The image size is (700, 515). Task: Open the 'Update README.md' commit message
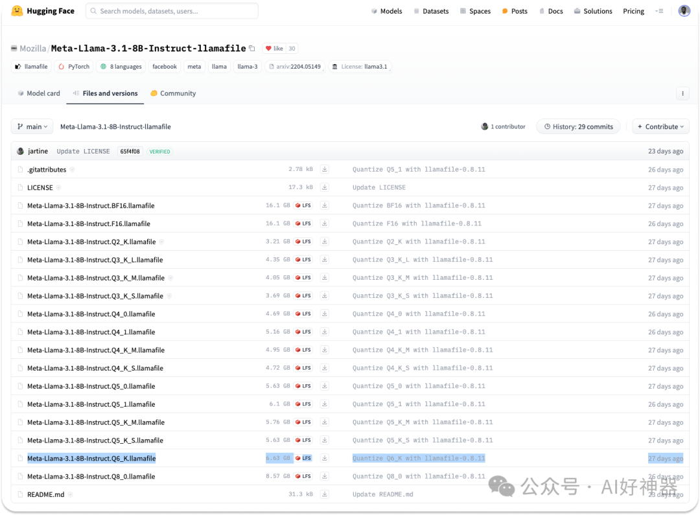(383, 494)
